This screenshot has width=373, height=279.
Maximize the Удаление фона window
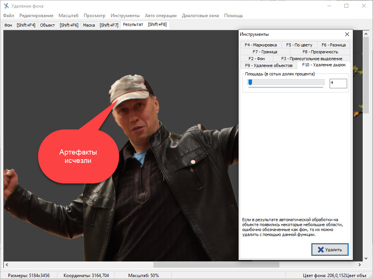(x=346, y=6)
